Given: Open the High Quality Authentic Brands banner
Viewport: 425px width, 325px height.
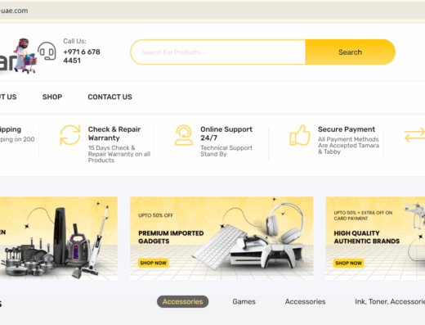Looking at the screenshot, I should pyautogui.click(x=375, y=238).
